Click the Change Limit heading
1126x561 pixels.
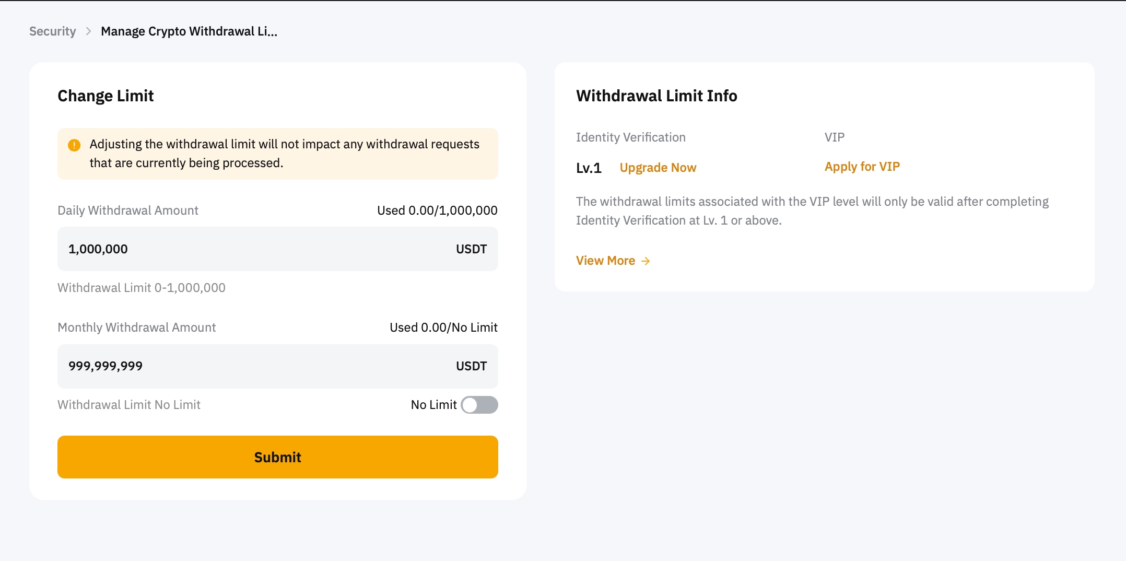pyautogui.click(x=105, y=96)
